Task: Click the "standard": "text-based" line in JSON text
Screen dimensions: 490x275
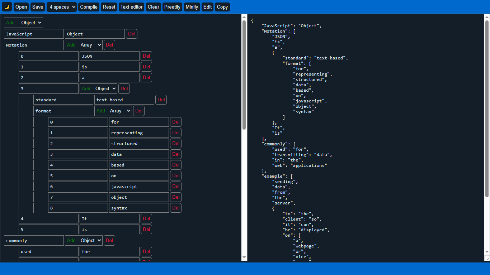Action: (315, 58)
